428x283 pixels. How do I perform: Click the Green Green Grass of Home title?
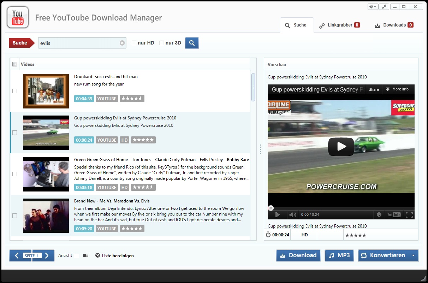[x=162, y=160]
